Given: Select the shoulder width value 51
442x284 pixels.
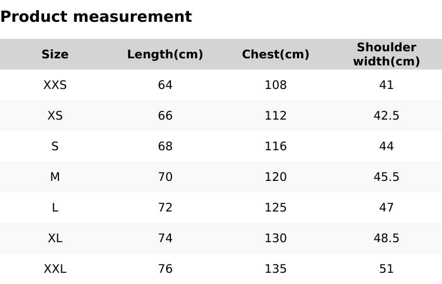Looking at the screenshot, I should [386, 269].
